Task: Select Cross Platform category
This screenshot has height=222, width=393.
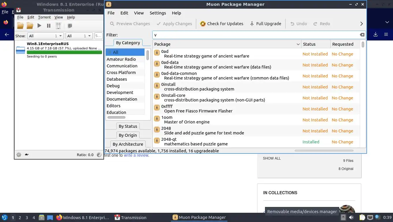Action: 125,73
